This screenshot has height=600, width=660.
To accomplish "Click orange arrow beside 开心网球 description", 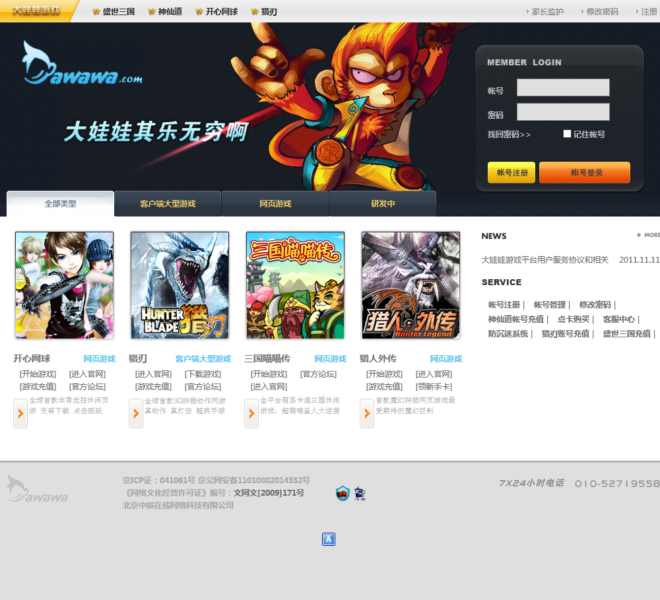I will (x=20, y=413).
